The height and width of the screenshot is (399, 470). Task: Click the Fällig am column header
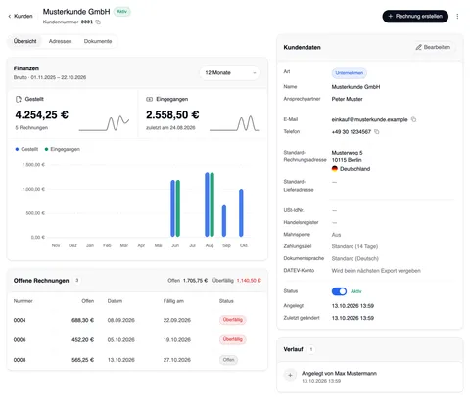pos(173,301)
